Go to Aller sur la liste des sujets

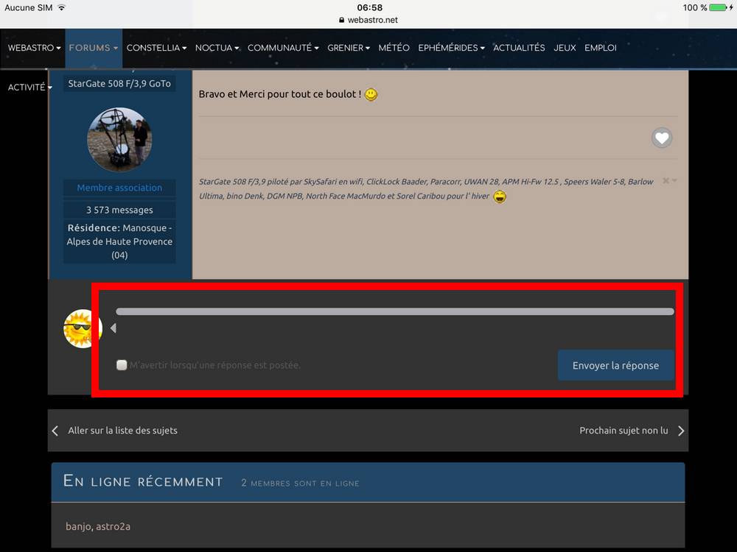pos(122,431)
